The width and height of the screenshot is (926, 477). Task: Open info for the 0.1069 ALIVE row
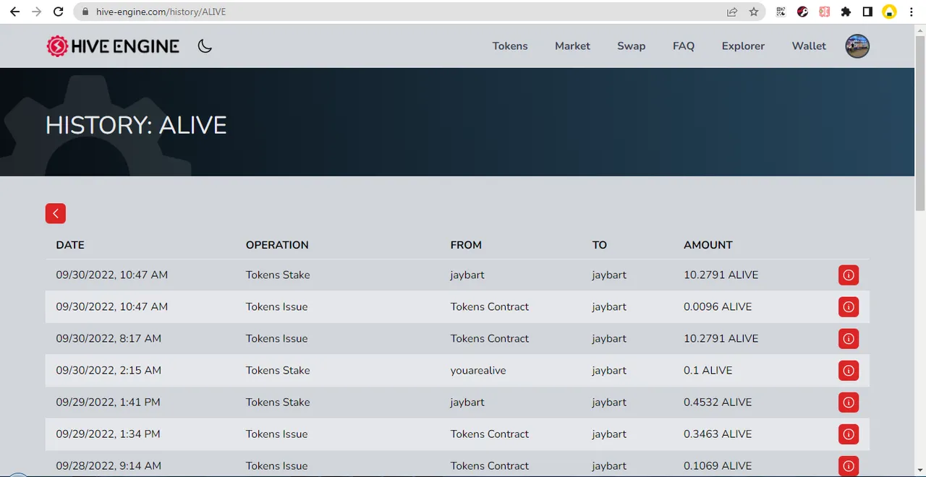click(849, 466)
